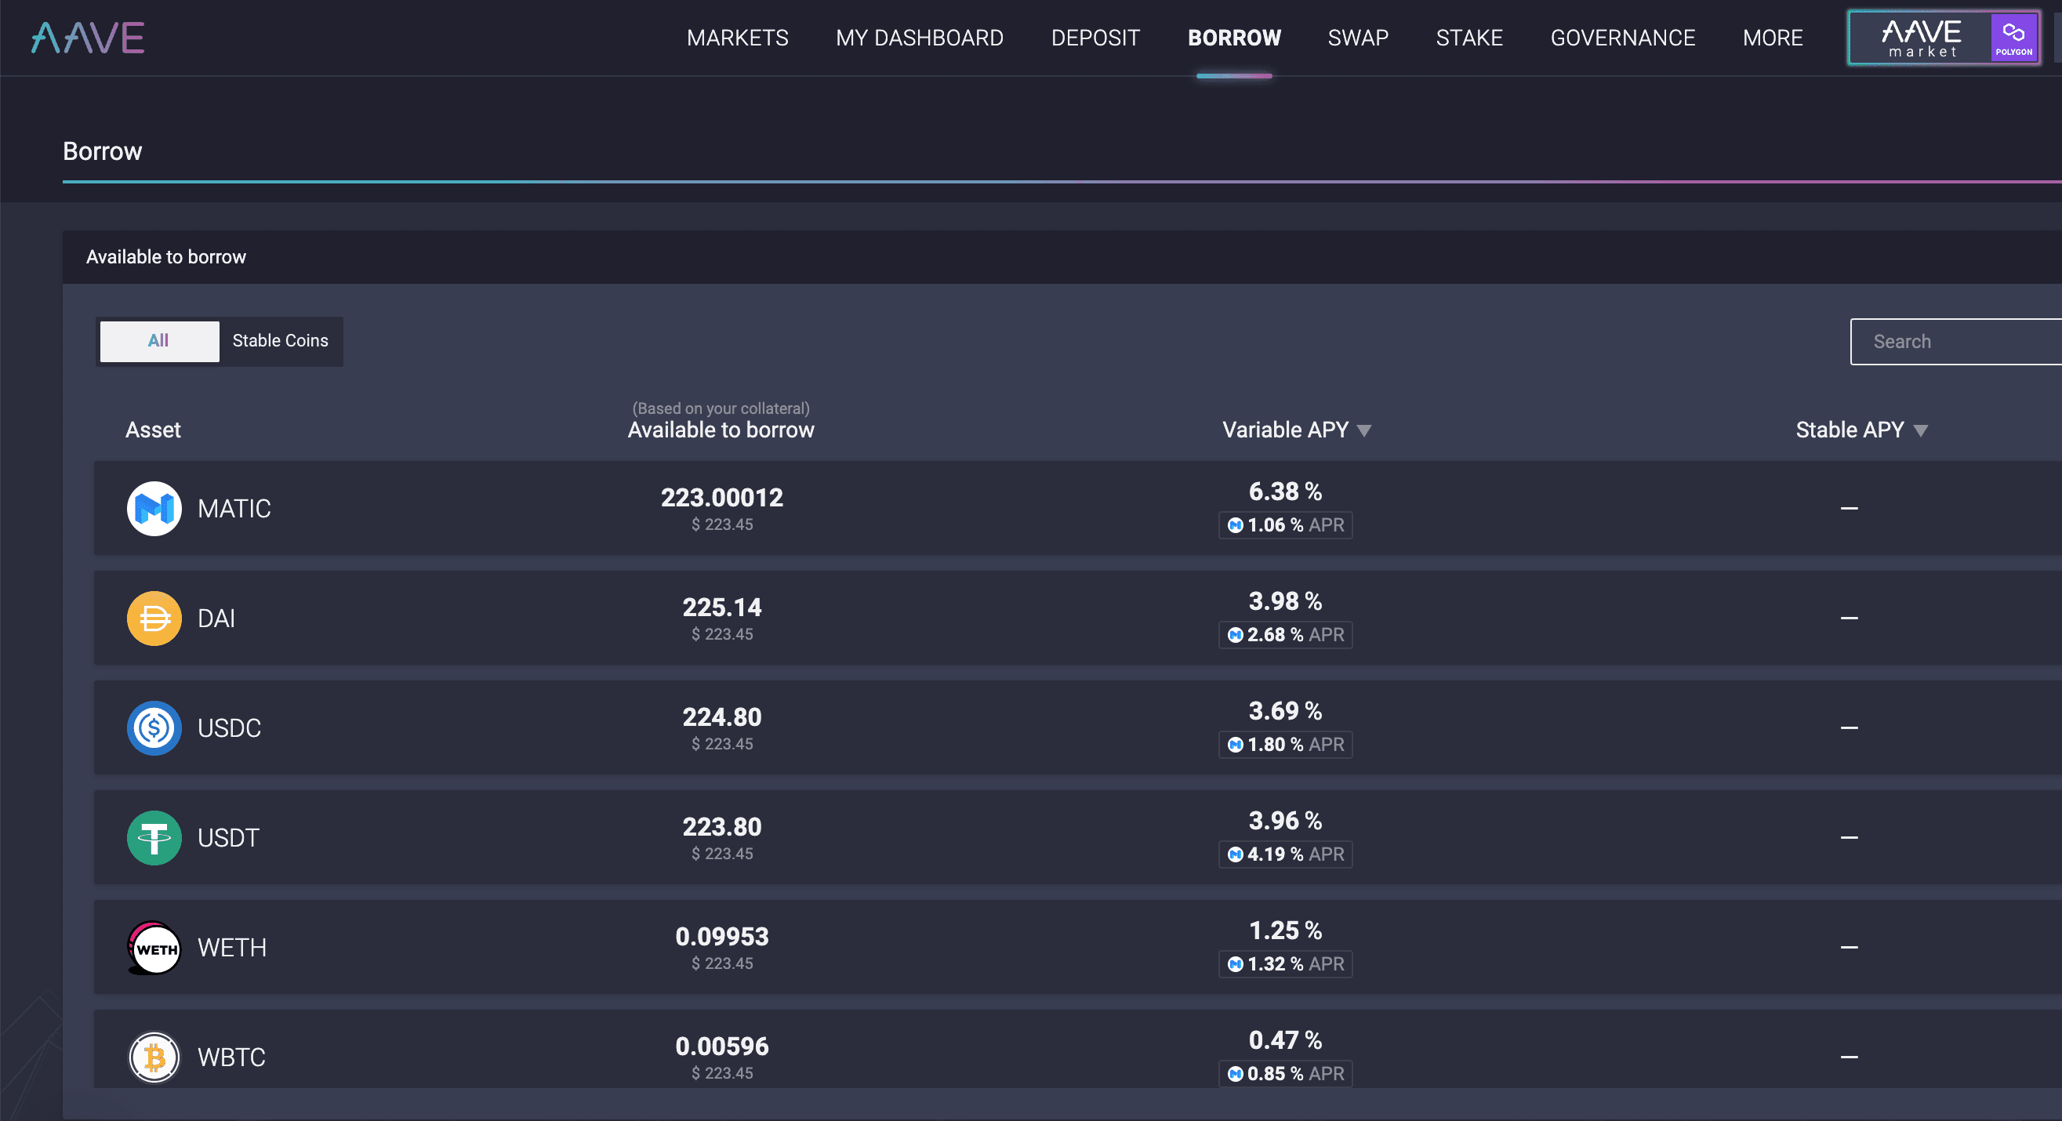The image size is (2062, 1121).
Task: Select the All assets filter
Action: pyautogui.click(x=158, y=341)
